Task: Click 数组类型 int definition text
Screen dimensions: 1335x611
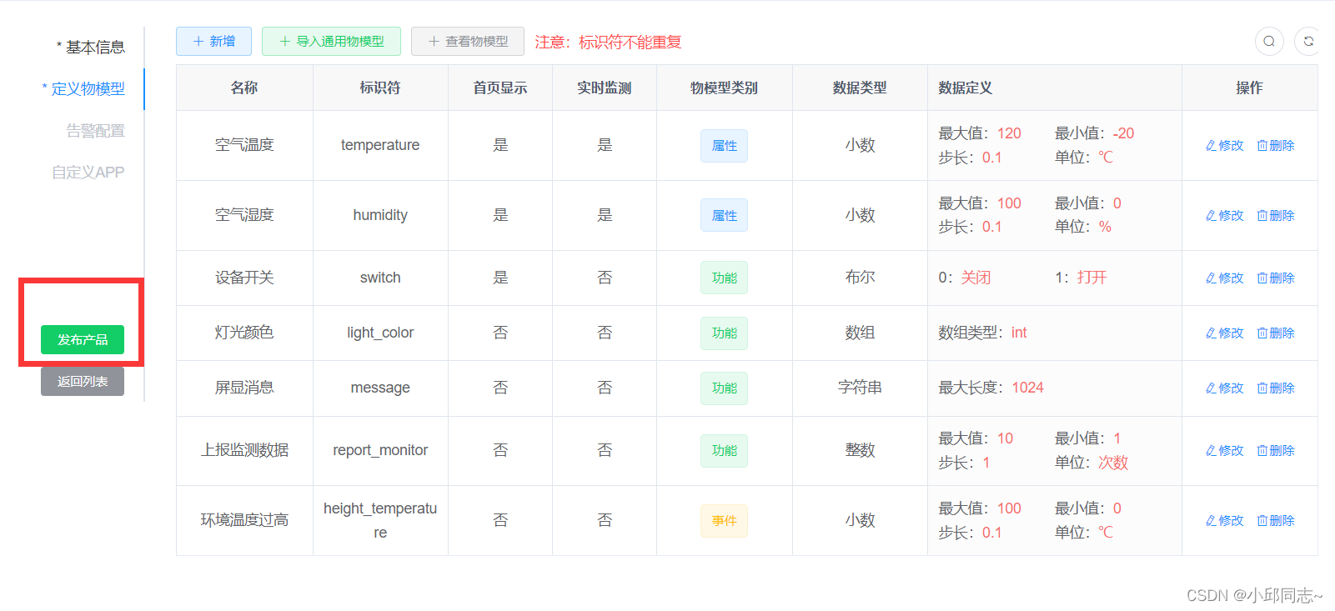Action: (982, 333)
